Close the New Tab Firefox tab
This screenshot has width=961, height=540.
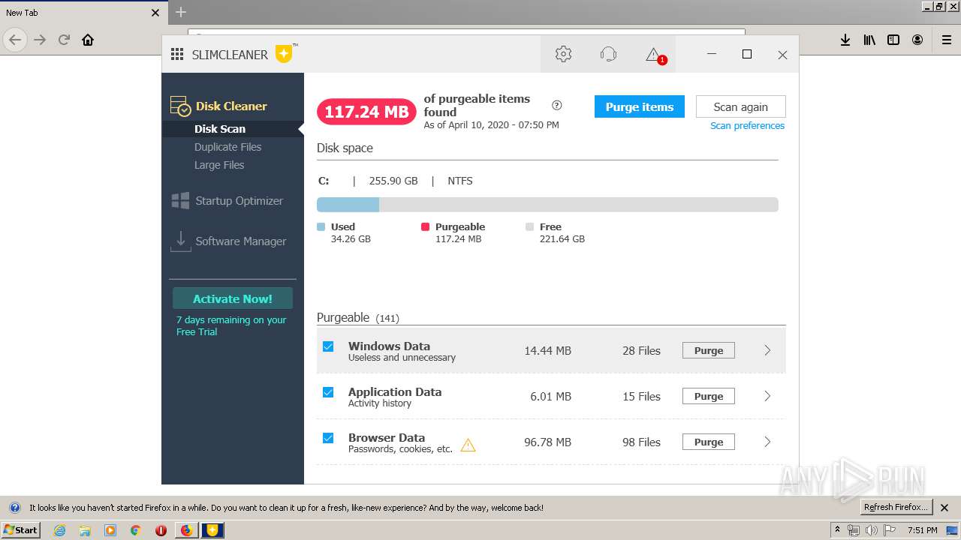click(x=155, y=13)
